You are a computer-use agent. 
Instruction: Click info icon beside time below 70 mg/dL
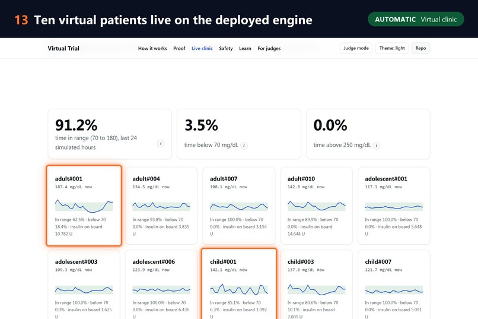coord(244,146)
